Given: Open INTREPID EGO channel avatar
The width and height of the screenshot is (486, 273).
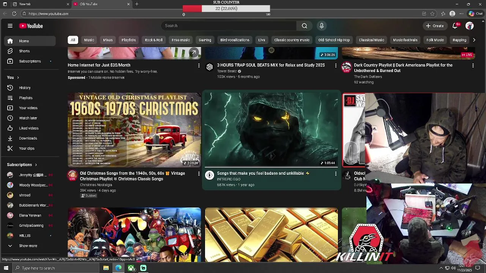Looking at the screenshot, I should coord(210,175).
